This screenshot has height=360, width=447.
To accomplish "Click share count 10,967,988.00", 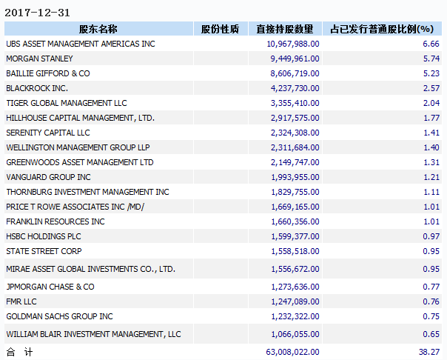I will (293, 44).
